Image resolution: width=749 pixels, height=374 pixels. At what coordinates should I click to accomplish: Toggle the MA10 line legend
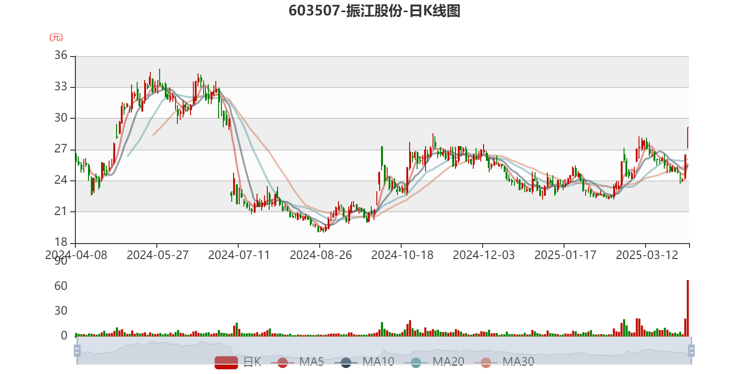pos(364,362)
